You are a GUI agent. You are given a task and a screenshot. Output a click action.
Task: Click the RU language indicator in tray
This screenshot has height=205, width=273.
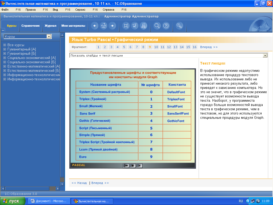tap(241, 201)
